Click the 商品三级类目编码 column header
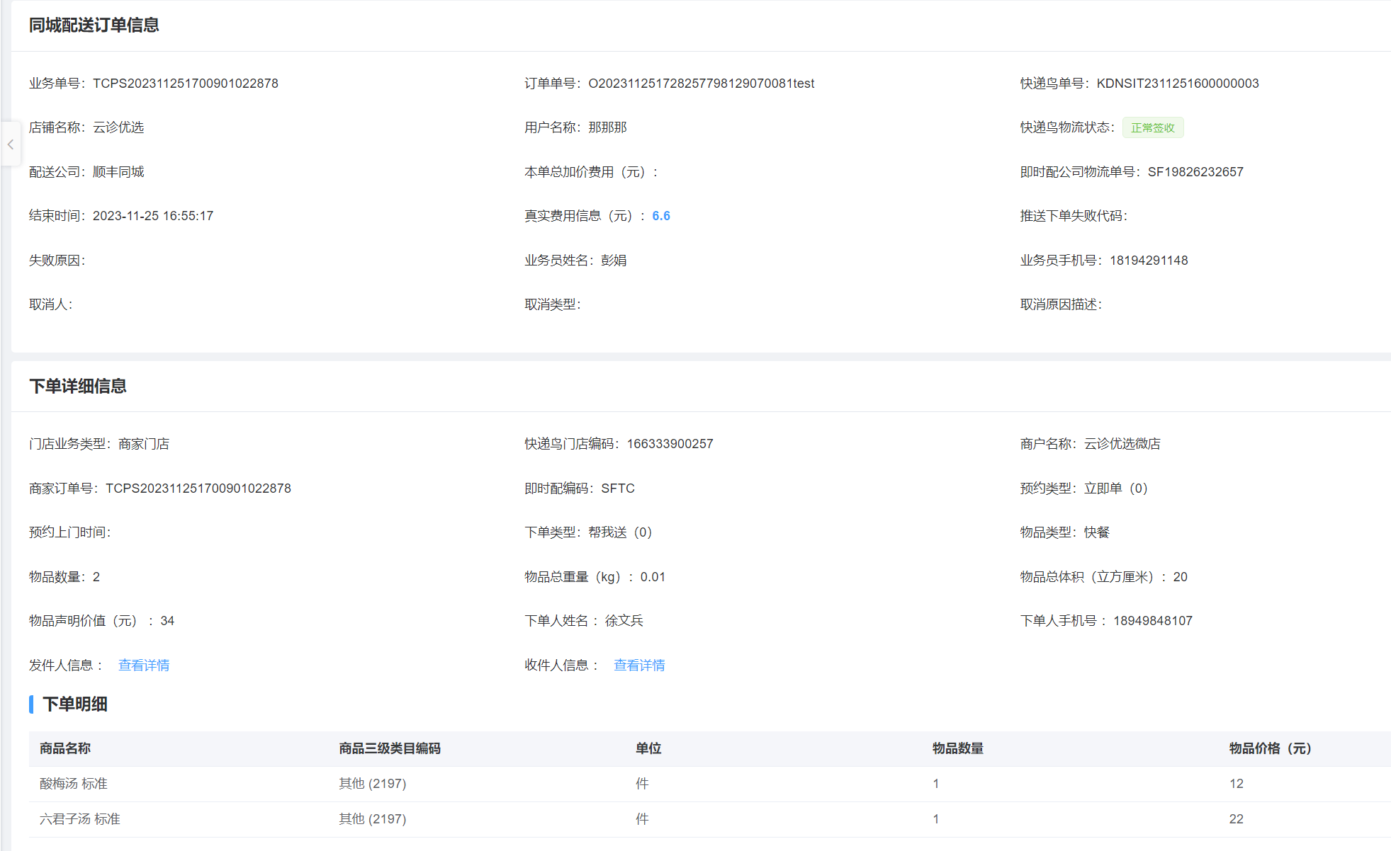 coord(390,748)
